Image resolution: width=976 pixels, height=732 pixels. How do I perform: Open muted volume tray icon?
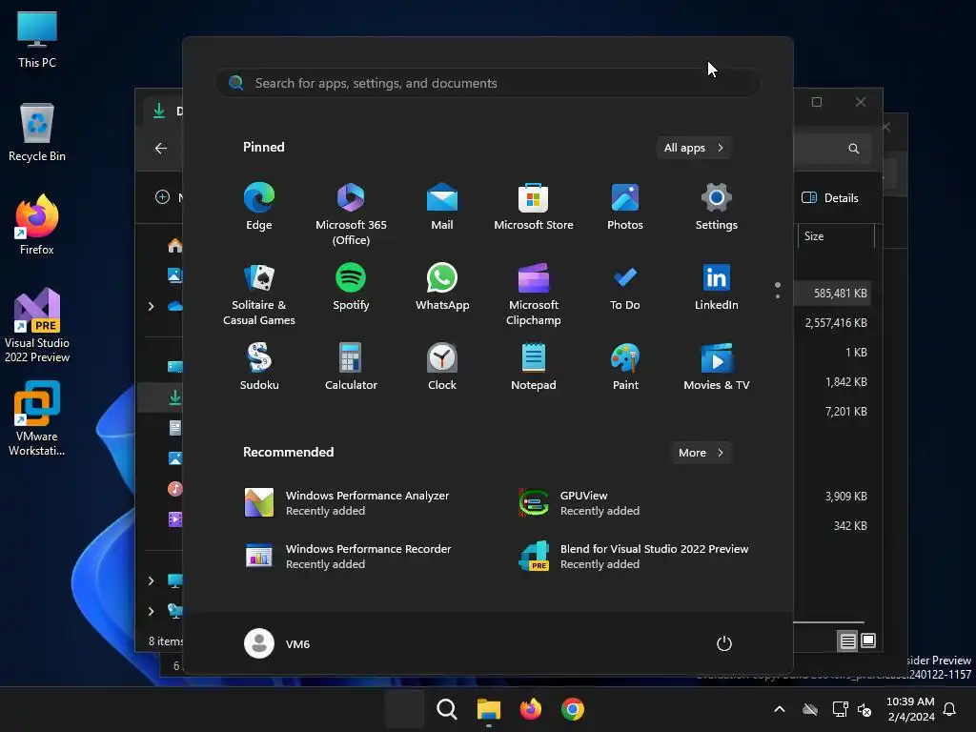(864, 709)
